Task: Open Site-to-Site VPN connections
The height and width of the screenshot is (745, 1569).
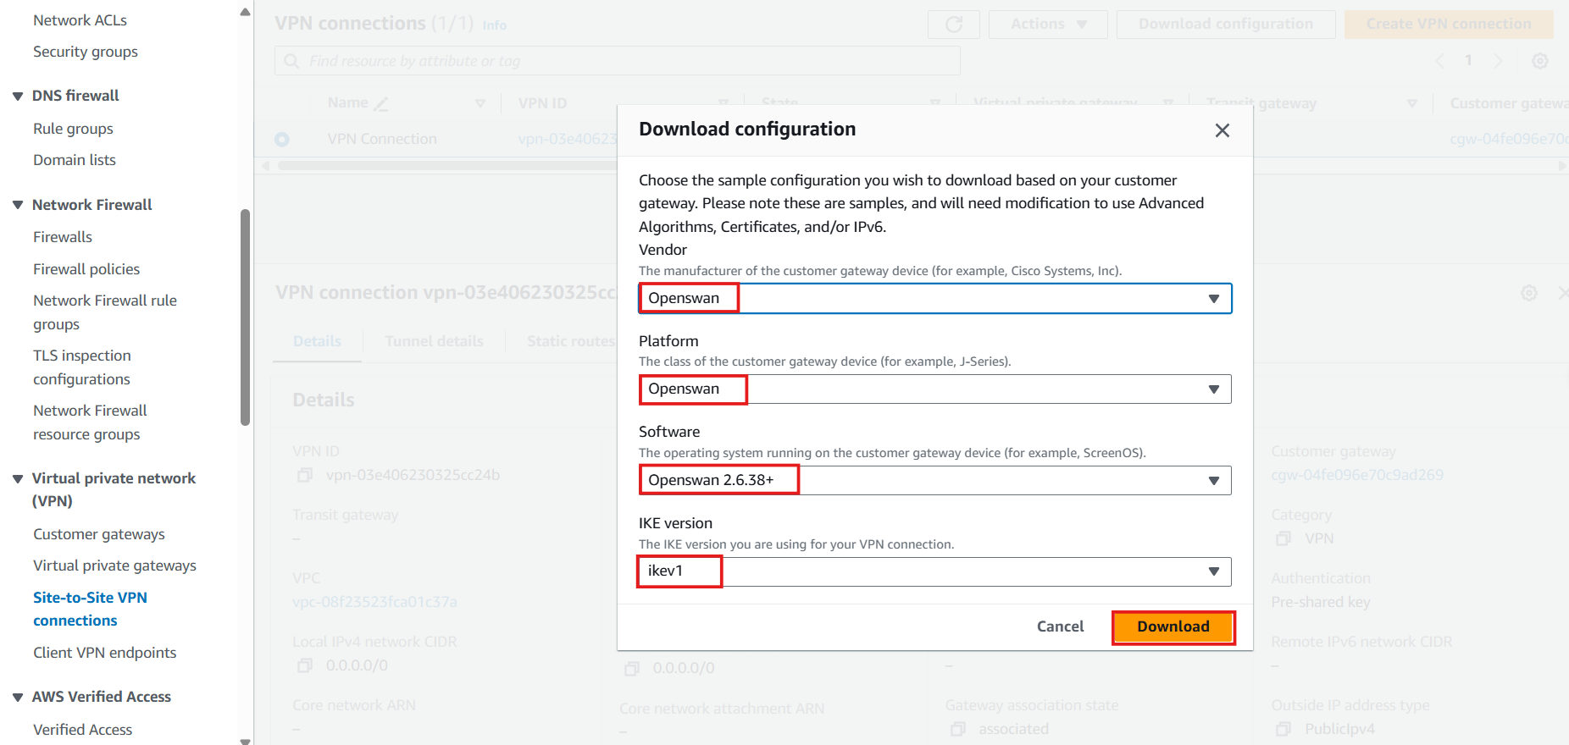Action: [90, 609]
